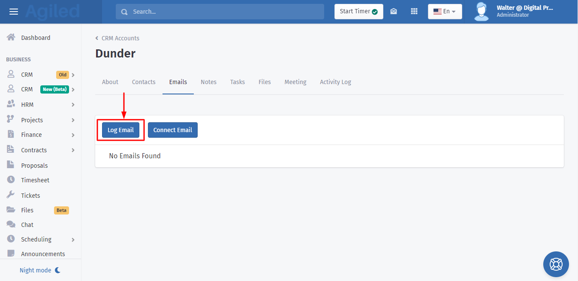
Task: Switch to the Contacts tab
Action: click(144, 82)
